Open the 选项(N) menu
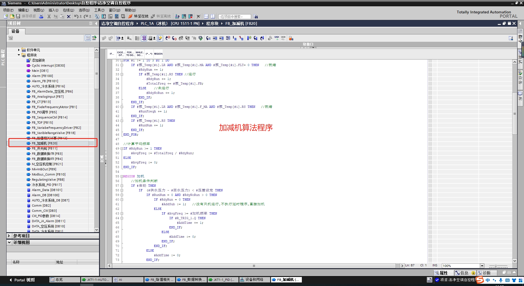524x286 pixels. tap(84, 10)
